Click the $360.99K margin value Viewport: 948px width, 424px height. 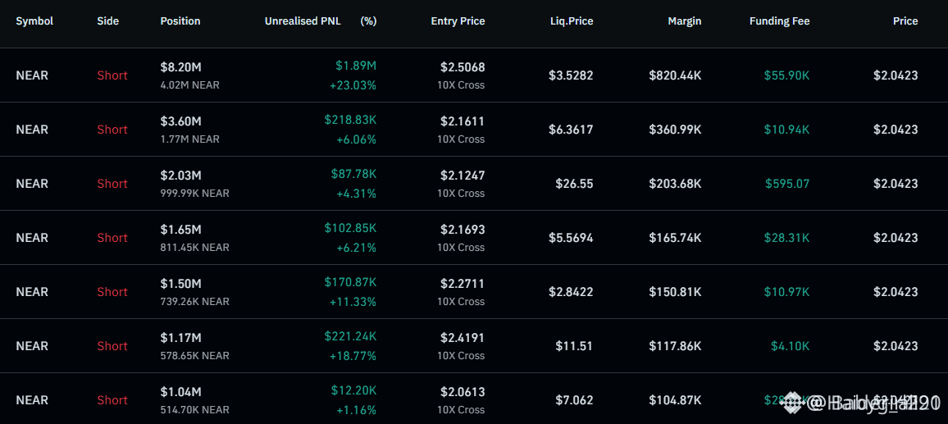pos(676,130)
